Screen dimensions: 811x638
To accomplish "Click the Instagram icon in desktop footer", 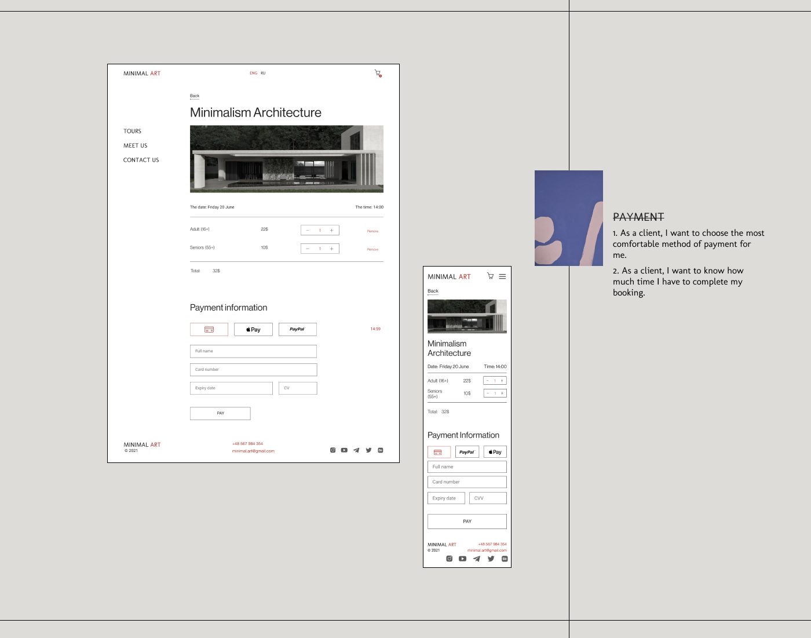I will tap(333, 450).
